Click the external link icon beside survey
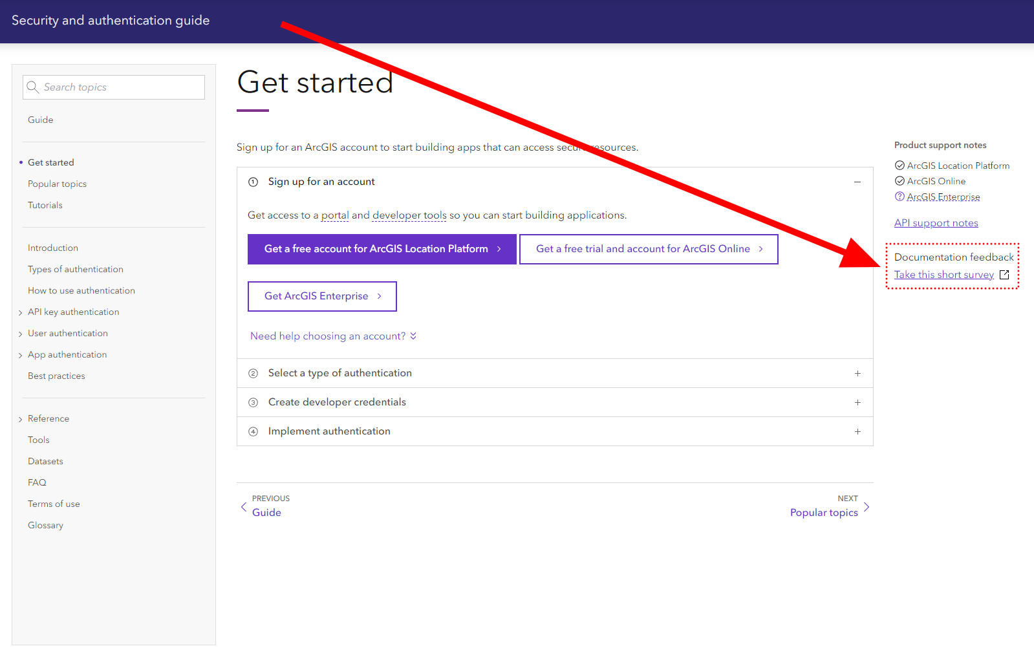Image resolution: width=1034 pixels, height=655 pixels. click(1004, 275)
